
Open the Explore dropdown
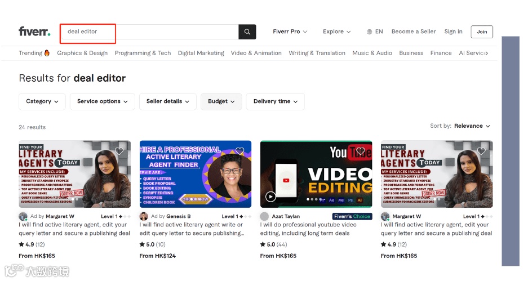point(337,32)
